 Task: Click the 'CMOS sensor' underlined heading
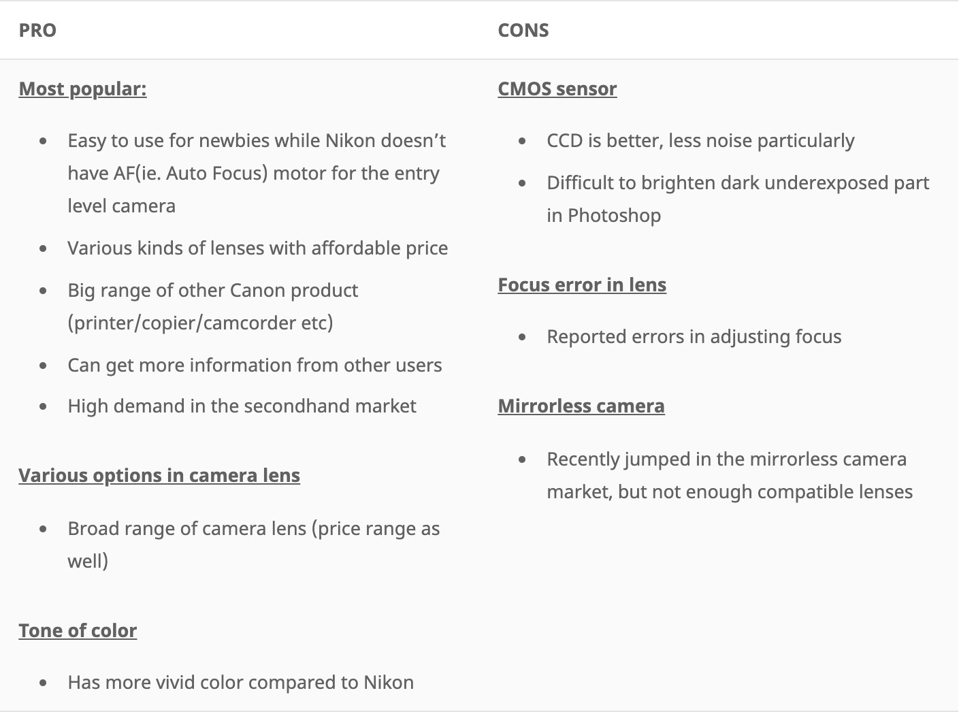557,89
